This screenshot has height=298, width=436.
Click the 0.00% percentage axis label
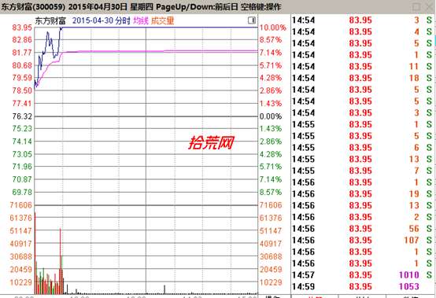click(x=271, y=116)
